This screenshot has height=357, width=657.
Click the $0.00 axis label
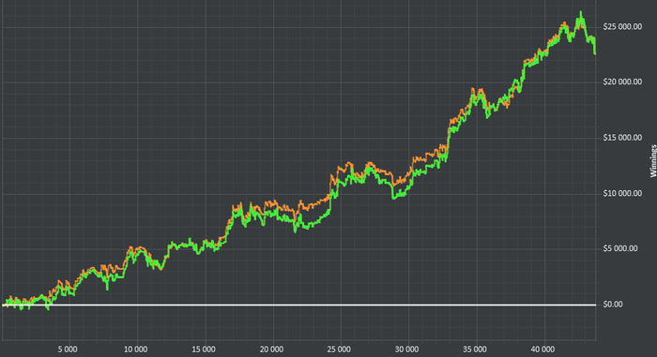(x=613, y=305)
